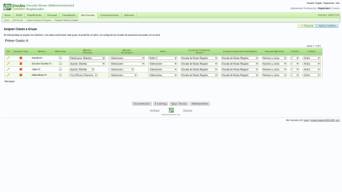The width and height of the screenshot is (342, 192).
Task: Open the Informes tab
Action: point(129,15)
